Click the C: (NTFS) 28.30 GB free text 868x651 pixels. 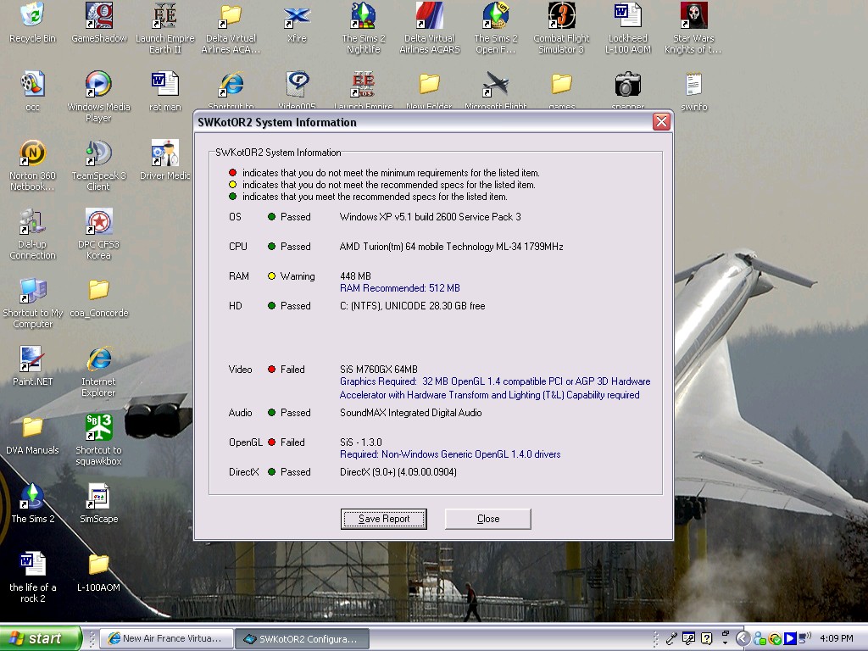(x=413, y=305)
